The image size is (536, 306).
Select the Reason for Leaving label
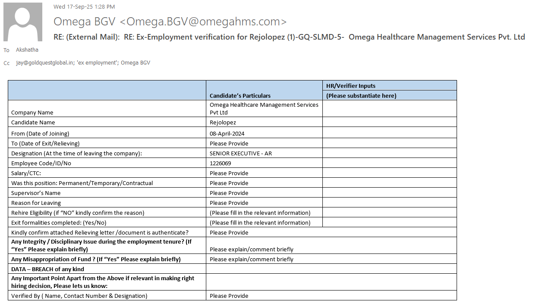coord(36,203)
